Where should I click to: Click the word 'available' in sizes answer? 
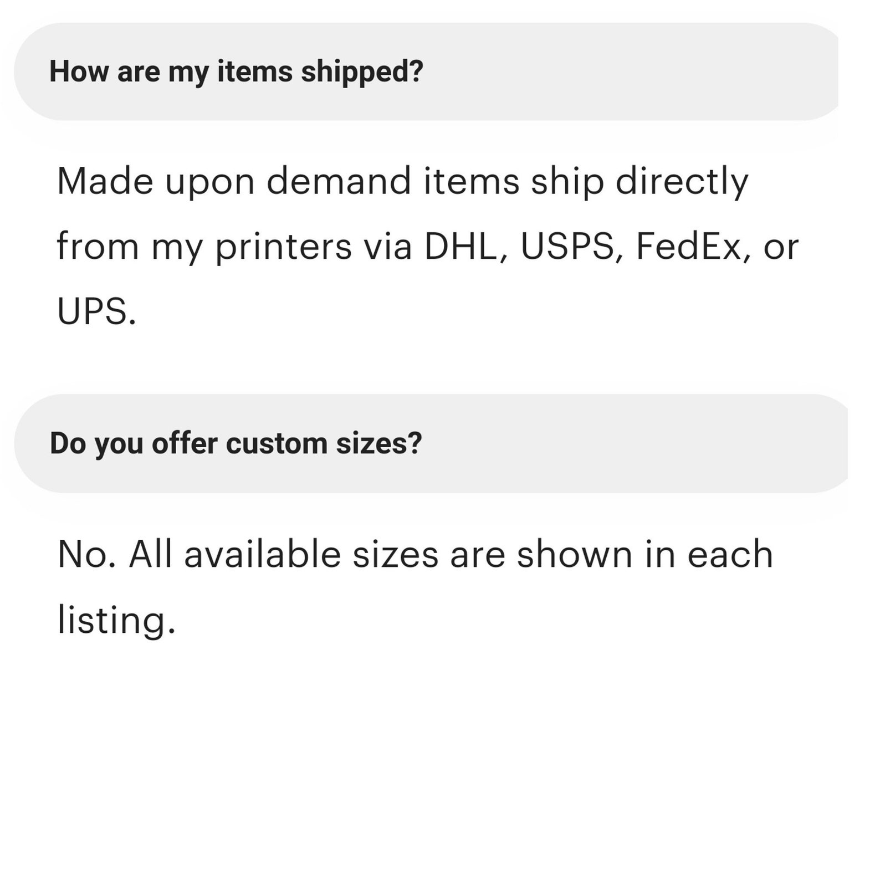coord(262,554)
